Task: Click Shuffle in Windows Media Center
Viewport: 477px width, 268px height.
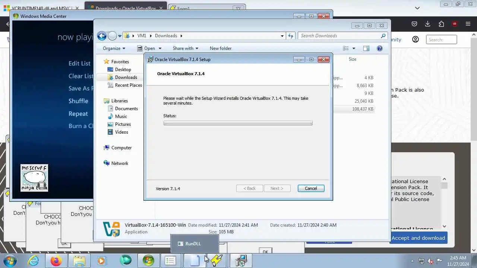Action: click(78, 101)
